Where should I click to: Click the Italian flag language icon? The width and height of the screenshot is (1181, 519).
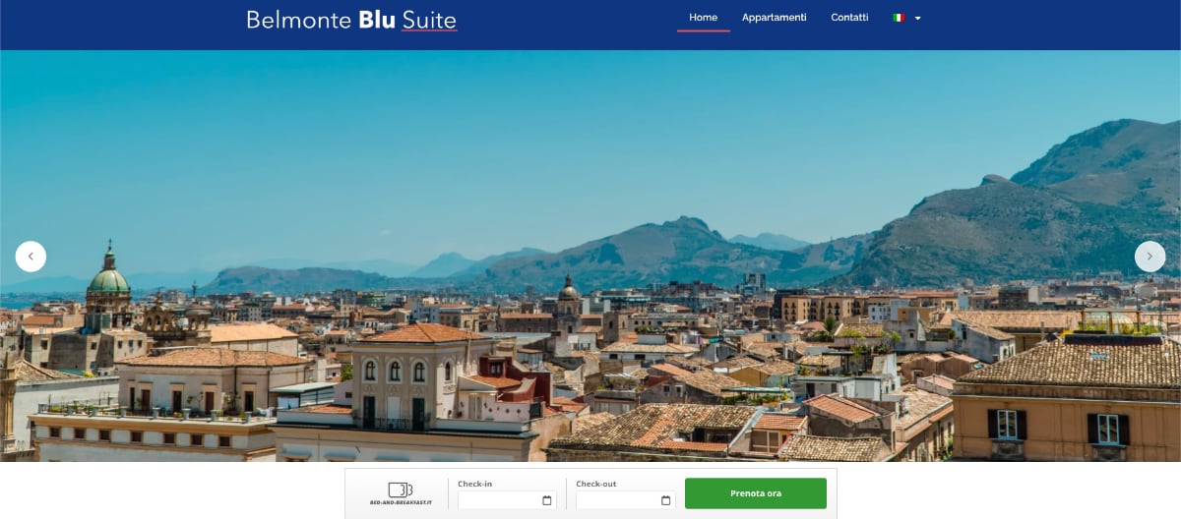click(x=899, y=18)
